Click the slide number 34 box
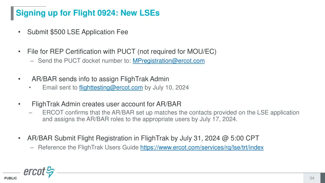This screenshot has height=183, width=325. click(312, 178)
